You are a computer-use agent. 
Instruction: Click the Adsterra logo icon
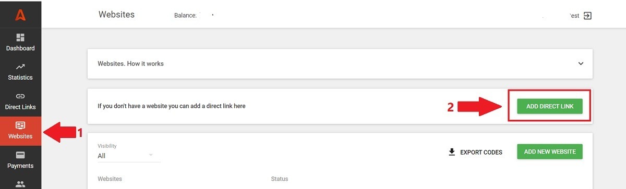click(x=20, y=15)
